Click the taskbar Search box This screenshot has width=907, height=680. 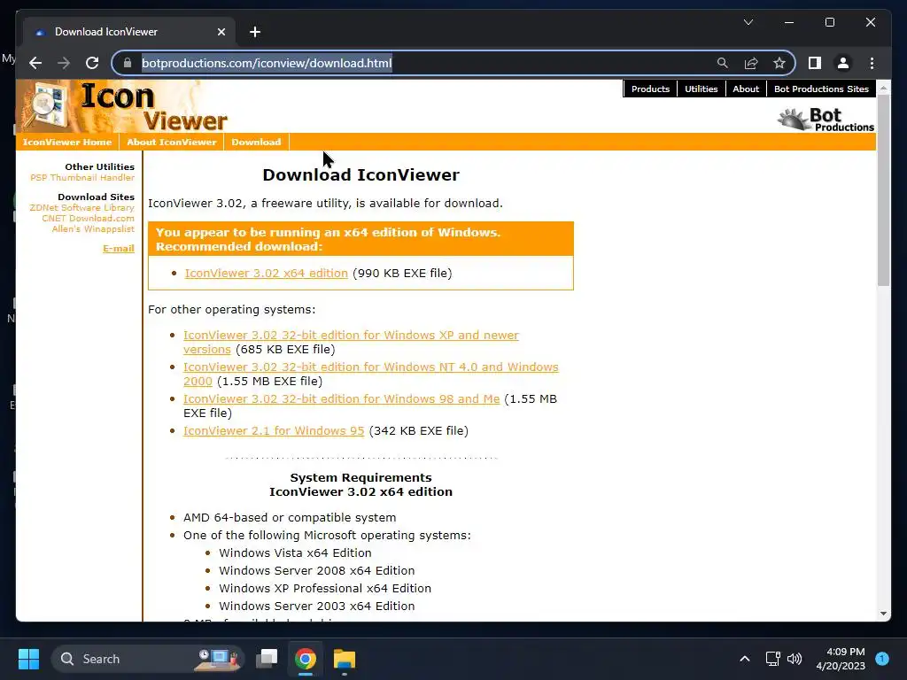148,659
